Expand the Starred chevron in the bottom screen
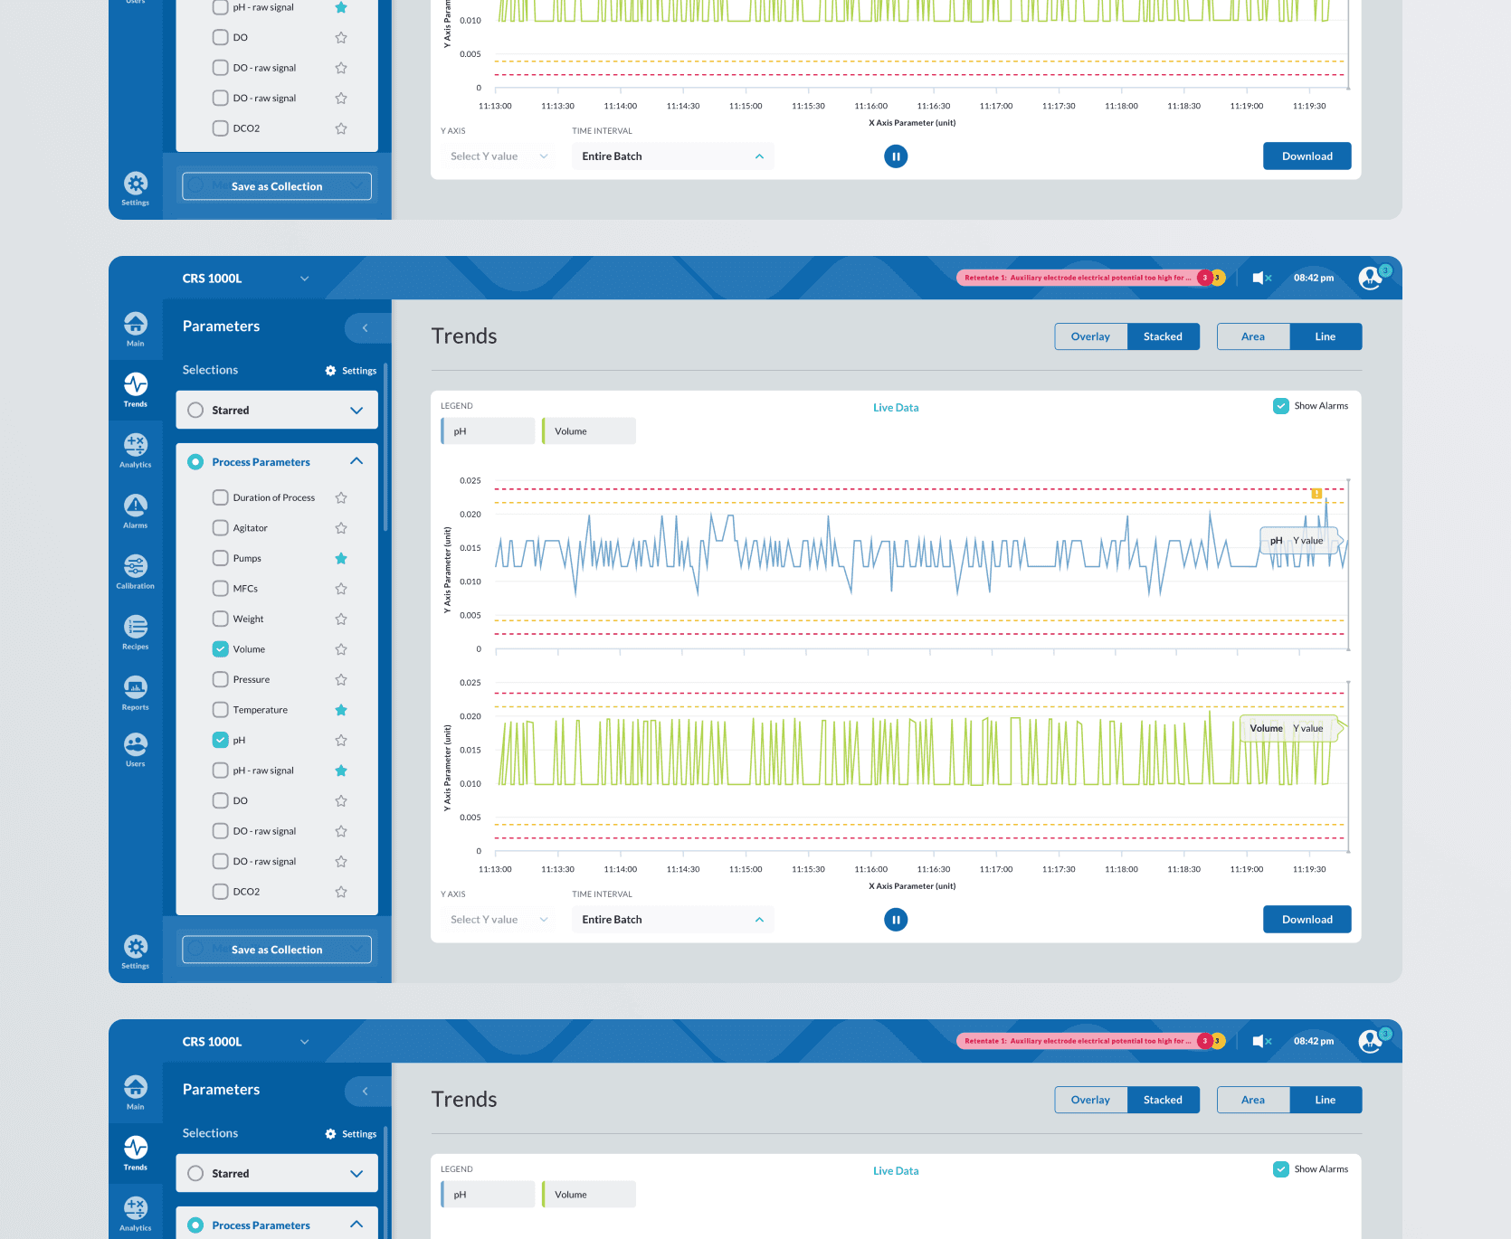Viewport: 1511px width, 1239px height. [x=356, y=1174]
